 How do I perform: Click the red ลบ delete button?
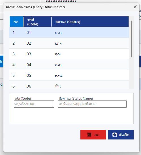[93, 135]
